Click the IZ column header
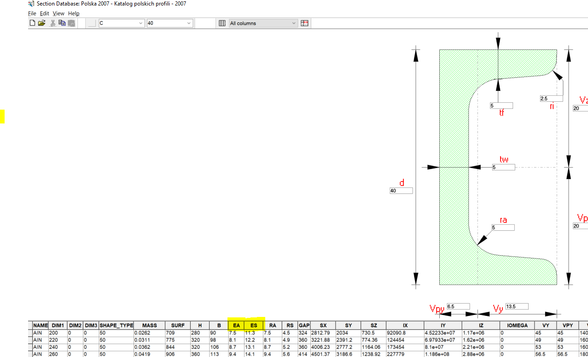Viewport: 588px width, 357px height. click(x=481, y=325)
